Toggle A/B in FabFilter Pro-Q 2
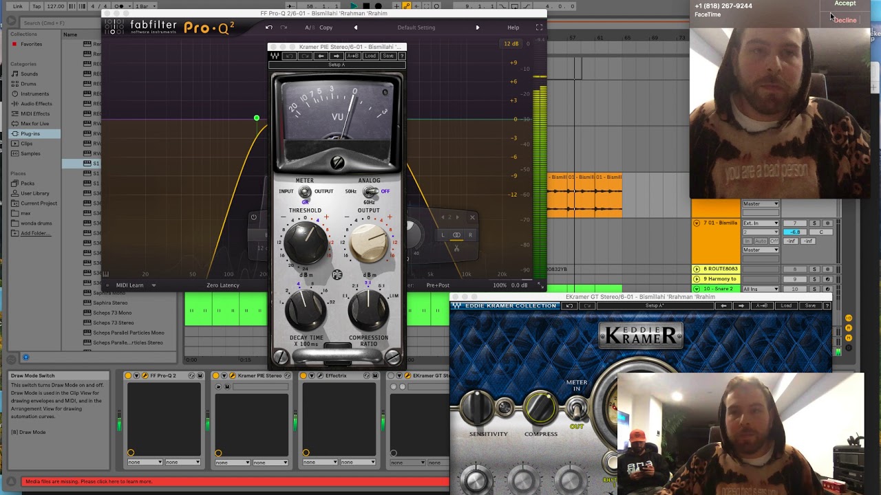The image size is (881, 495). (309, 27)
